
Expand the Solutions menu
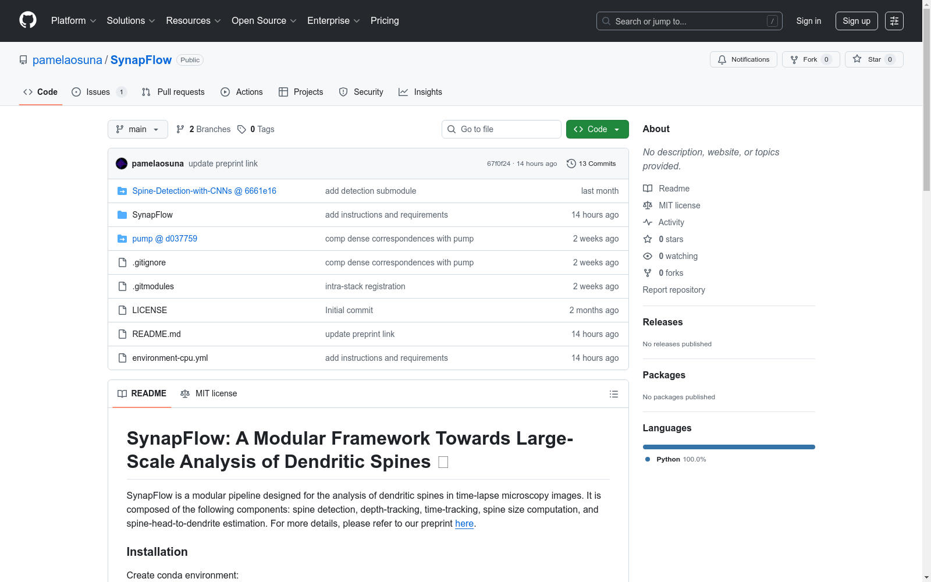[131, 21]
